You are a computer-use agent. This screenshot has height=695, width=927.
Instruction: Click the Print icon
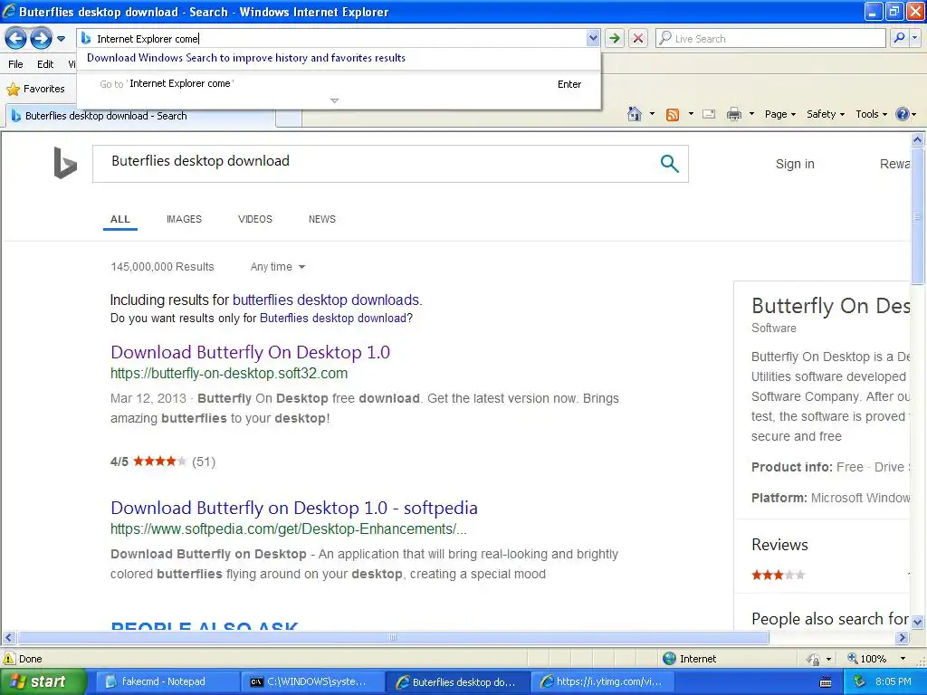click(733, 114)
